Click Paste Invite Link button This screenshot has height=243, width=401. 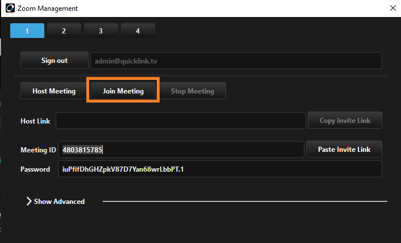(x=344, y=149)
